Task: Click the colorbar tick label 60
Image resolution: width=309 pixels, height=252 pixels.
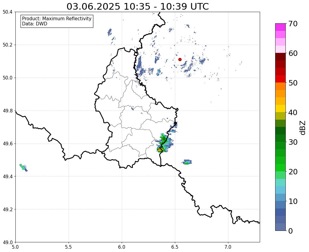Action: tap(293, 53)
